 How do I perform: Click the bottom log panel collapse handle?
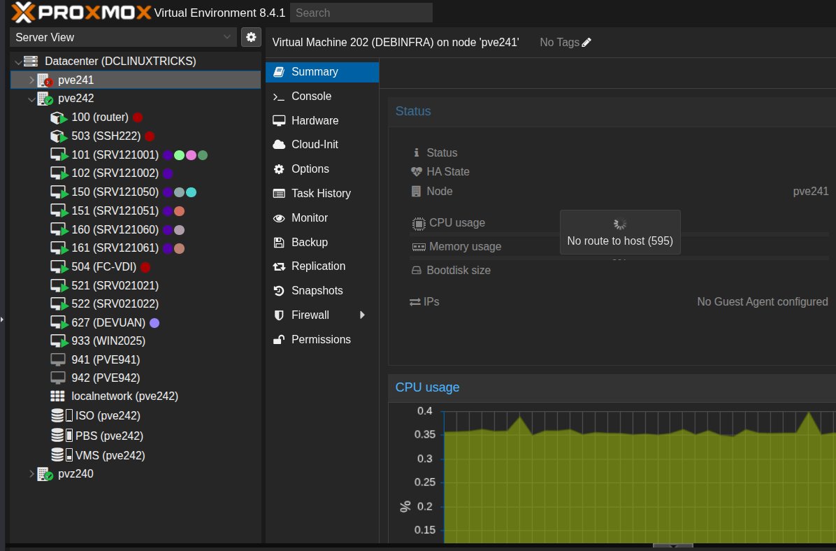click(673, 545)
